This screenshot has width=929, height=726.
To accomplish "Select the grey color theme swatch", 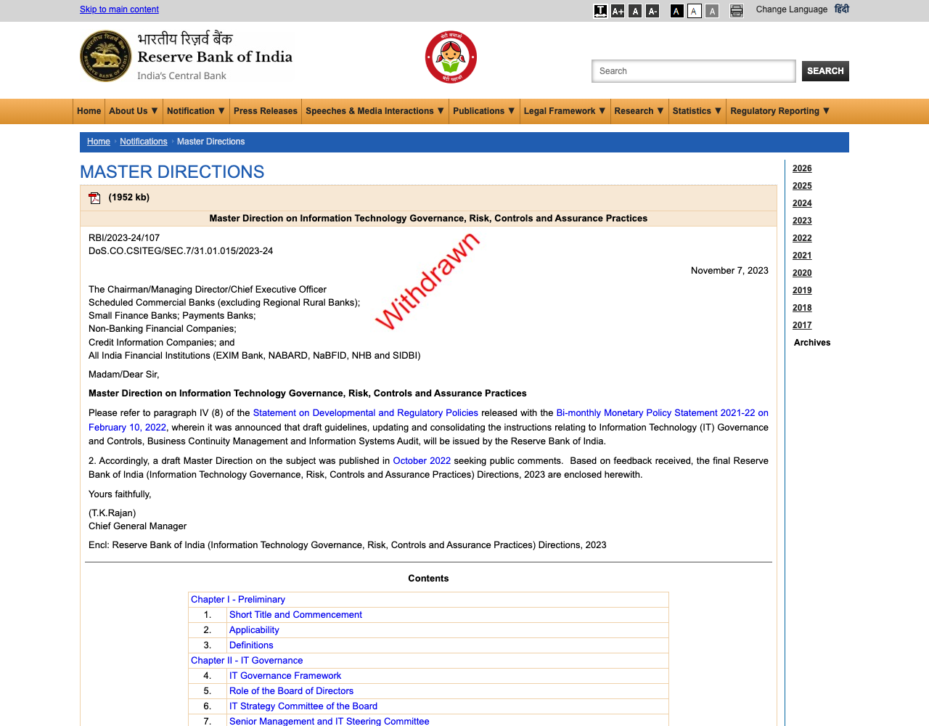I will click(x=712, y=11).
